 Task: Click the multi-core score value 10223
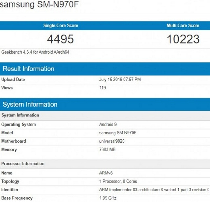(x=183, y=39)
